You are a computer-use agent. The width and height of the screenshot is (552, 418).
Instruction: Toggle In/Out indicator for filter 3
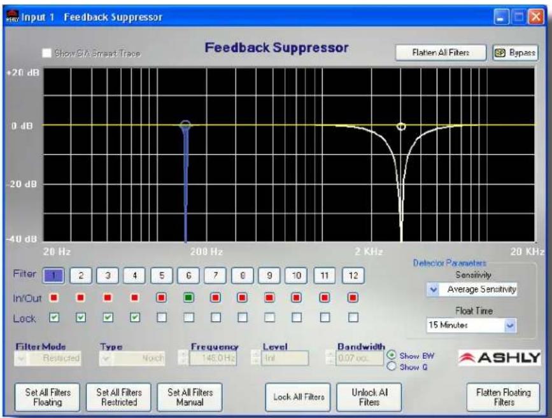pyautogui.click(x=108, y=298)
